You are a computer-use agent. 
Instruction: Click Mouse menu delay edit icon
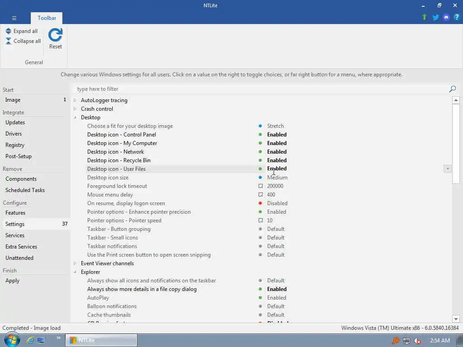point(260,195)
